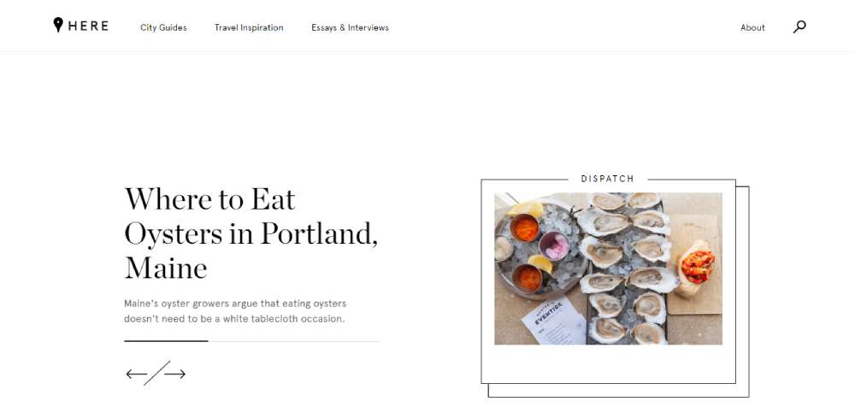Click the dark filled segment of slide progress bar
855x419 pixels.
click(x=166, y=341)
